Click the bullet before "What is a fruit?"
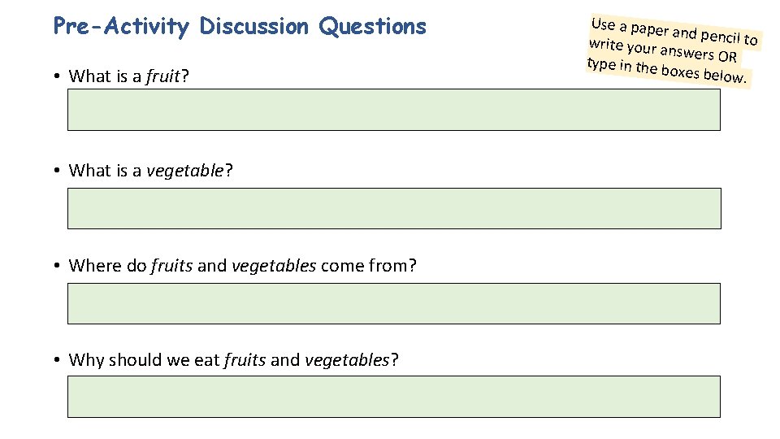 pyautogui.click(x=57, y=76)
